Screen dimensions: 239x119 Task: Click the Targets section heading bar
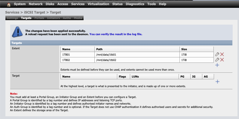pos(121,43)
